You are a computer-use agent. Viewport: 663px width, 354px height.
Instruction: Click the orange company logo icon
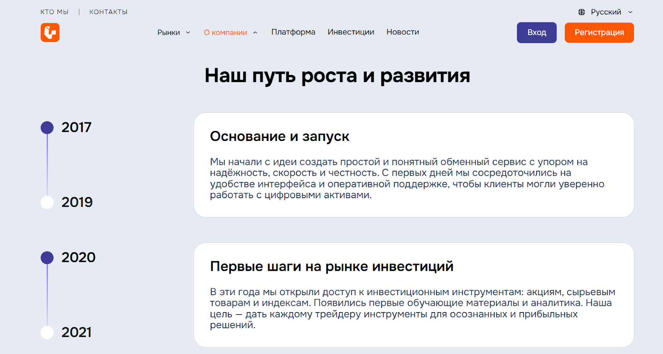click(x=50, y=32)
